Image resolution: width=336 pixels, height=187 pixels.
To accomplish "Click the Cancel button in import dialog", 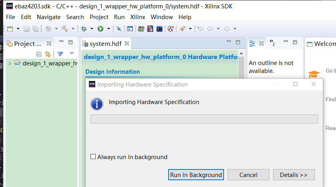I will coord(248,175).
